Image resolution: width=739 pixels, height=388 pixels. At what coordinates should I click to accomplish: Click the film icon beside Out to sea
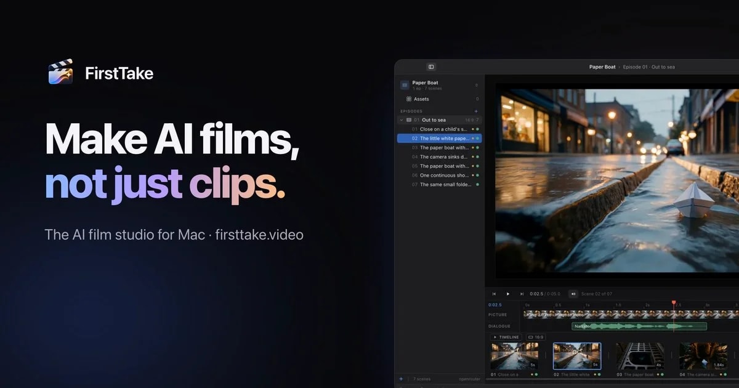tap(409, 120)
